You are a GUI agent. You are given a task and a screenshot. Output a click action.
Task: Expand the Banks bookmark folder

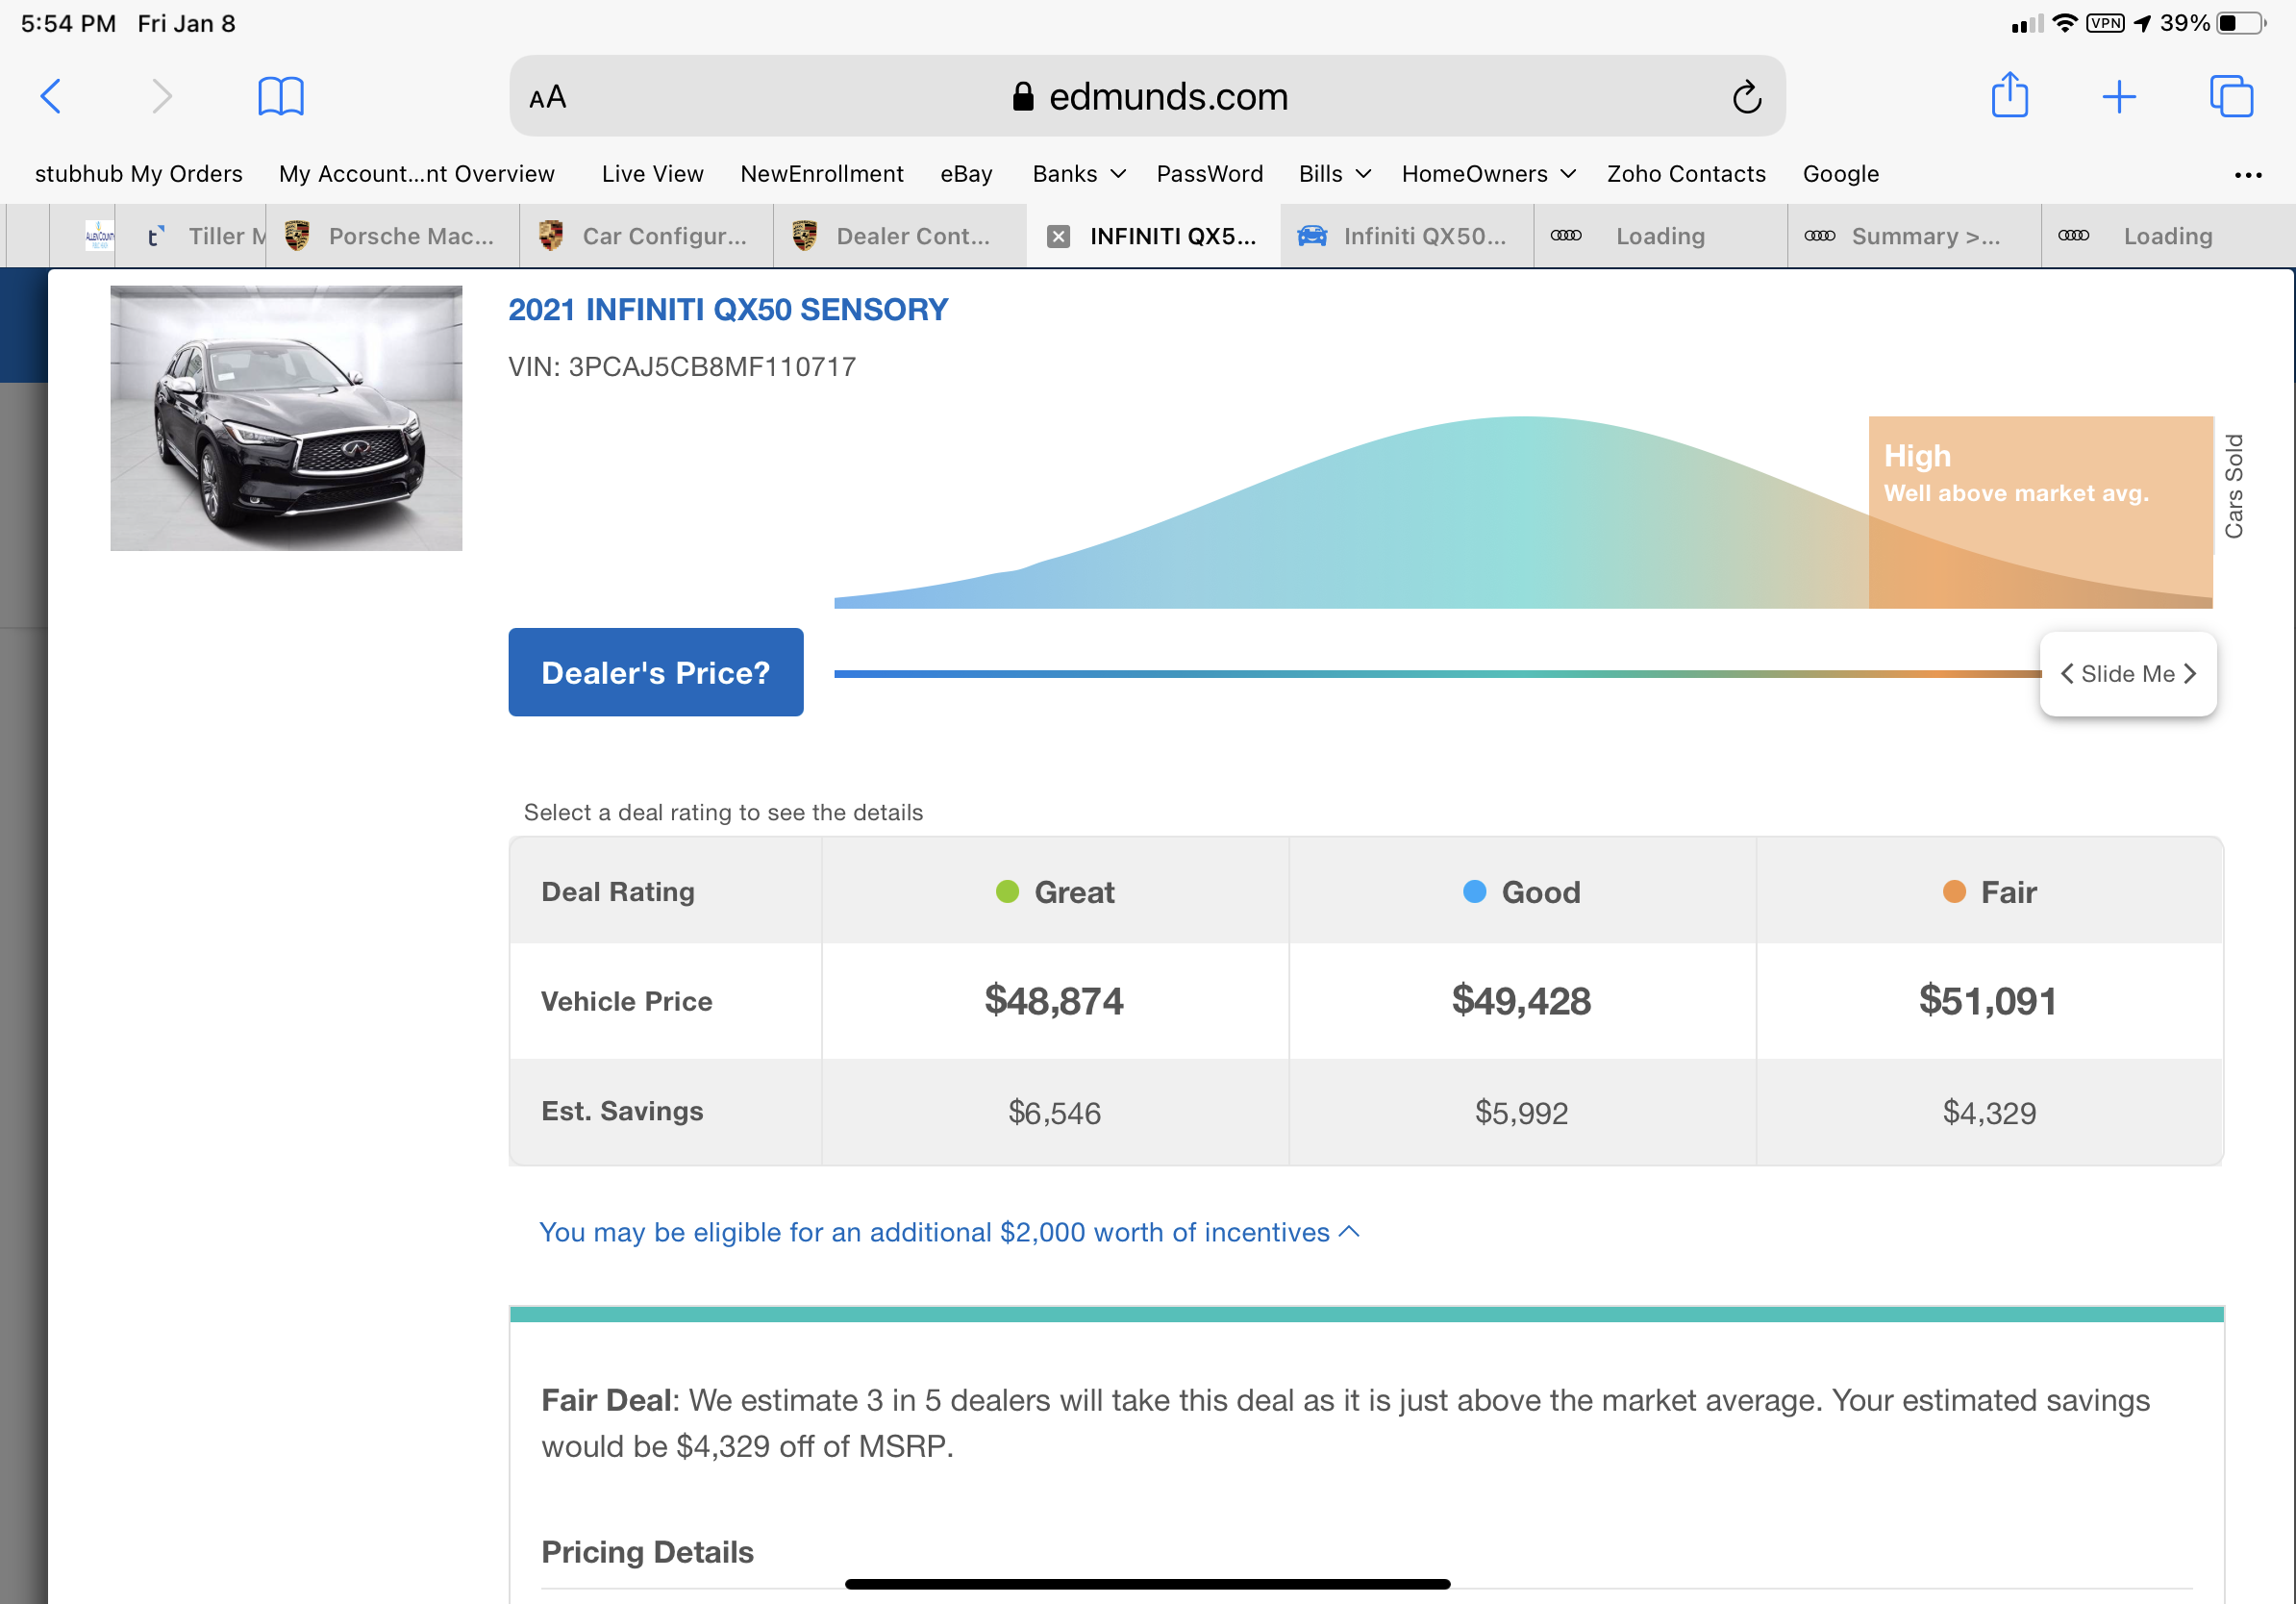1078,174
